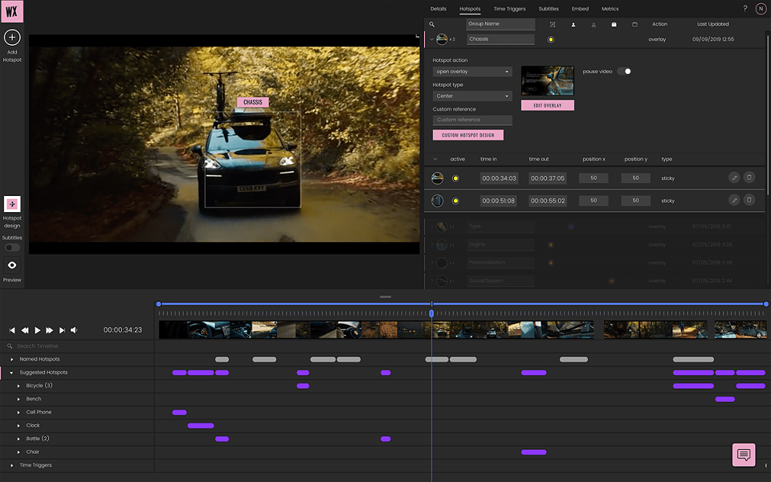Click the help question mark icon
Screen dimensions: 771x482
[745, 8]
